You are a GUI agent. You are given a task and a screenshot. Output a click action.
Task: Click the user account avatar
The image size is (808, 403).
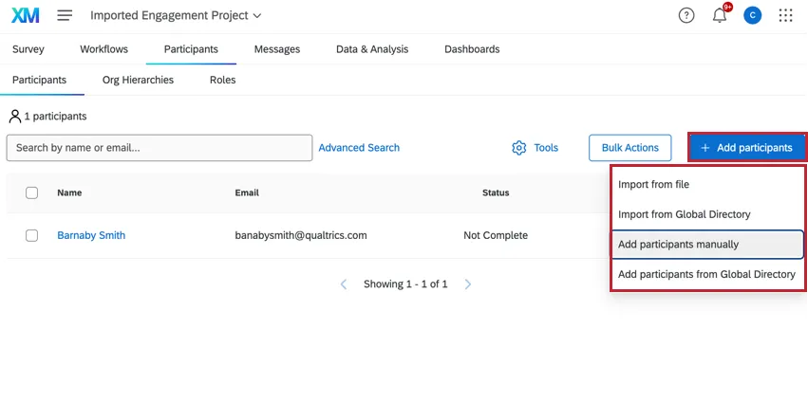753,15
